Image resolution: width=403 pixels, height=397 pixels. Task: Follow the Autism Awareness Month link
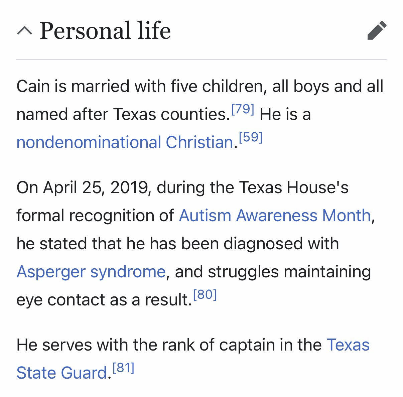[275, 216]
